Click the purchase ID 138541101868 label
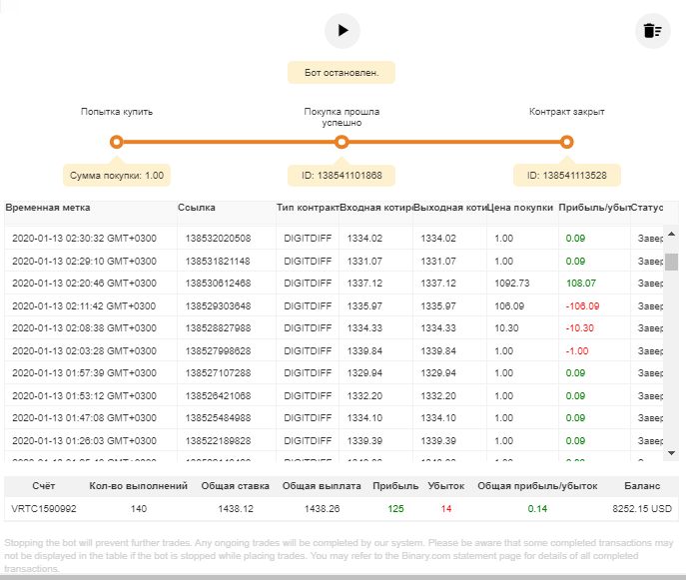Image resolution: width=686 pixels, height=580 pixels. (x=342, y=176)
